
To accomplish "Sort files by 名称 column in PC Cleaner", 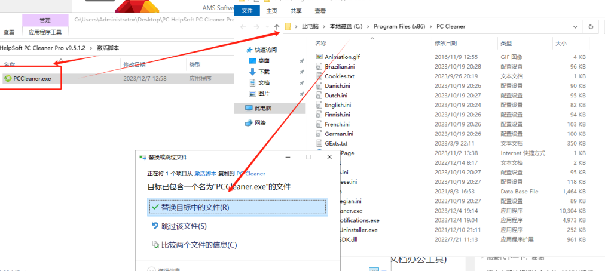I will [x=320, y=43].
